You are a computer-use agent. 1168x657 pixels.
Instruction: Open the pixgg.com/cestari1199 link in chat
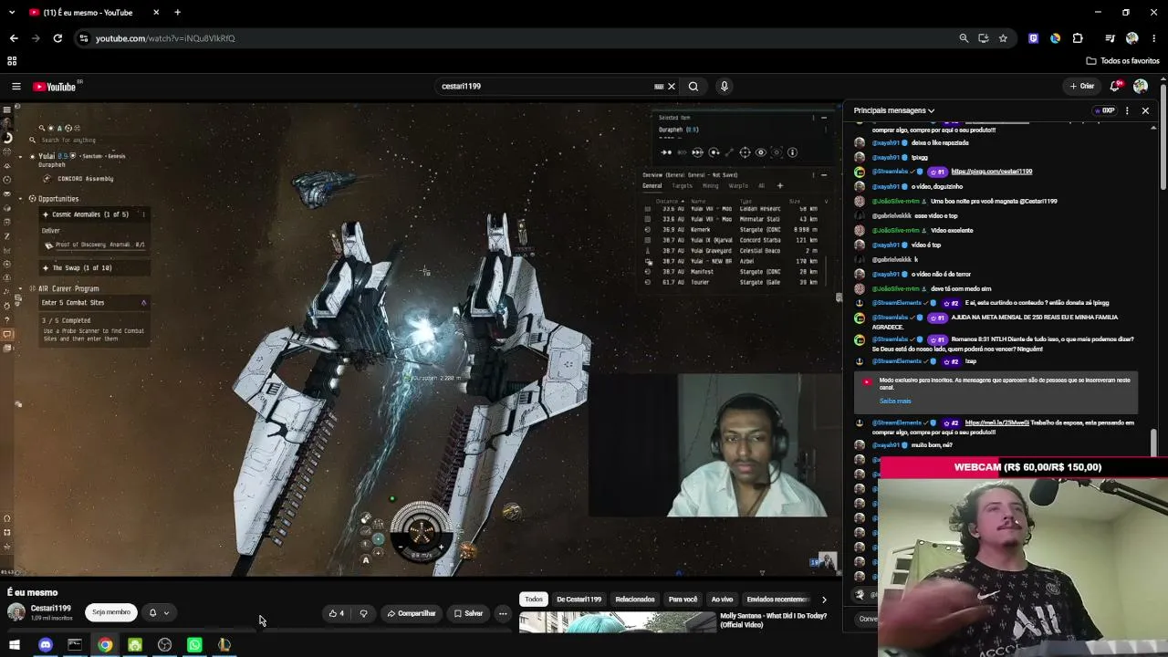point(991,172)
